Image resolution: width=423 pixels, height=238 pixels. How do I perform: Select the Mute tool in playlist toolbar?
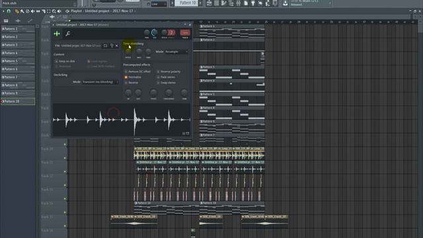tap(32, 11)
